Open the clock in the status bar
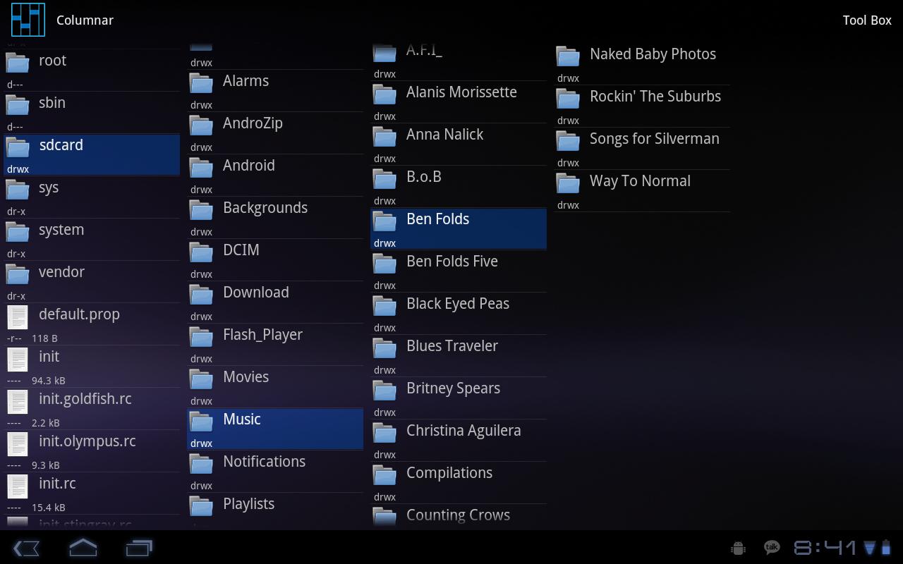This screenshot has width=903, height=564. point(825,548)
